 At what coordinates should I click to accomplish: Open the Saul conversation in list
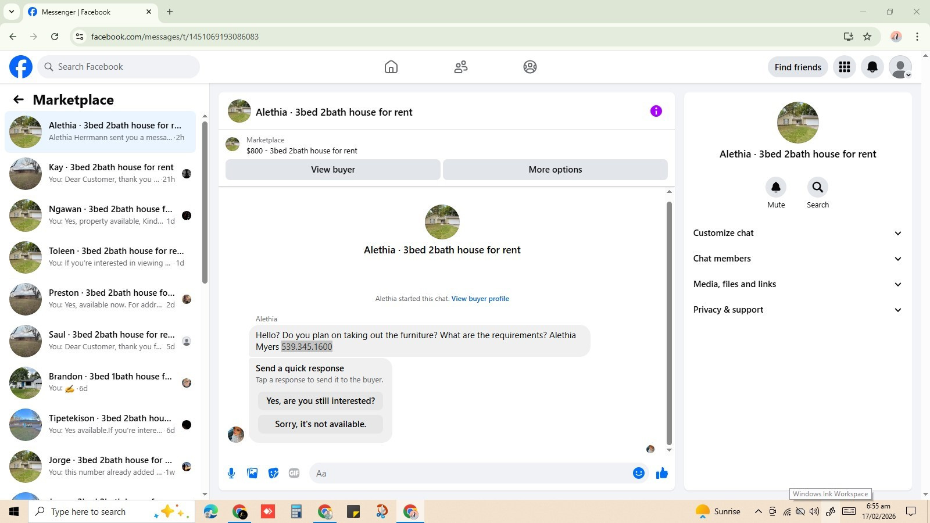(100, 341)
